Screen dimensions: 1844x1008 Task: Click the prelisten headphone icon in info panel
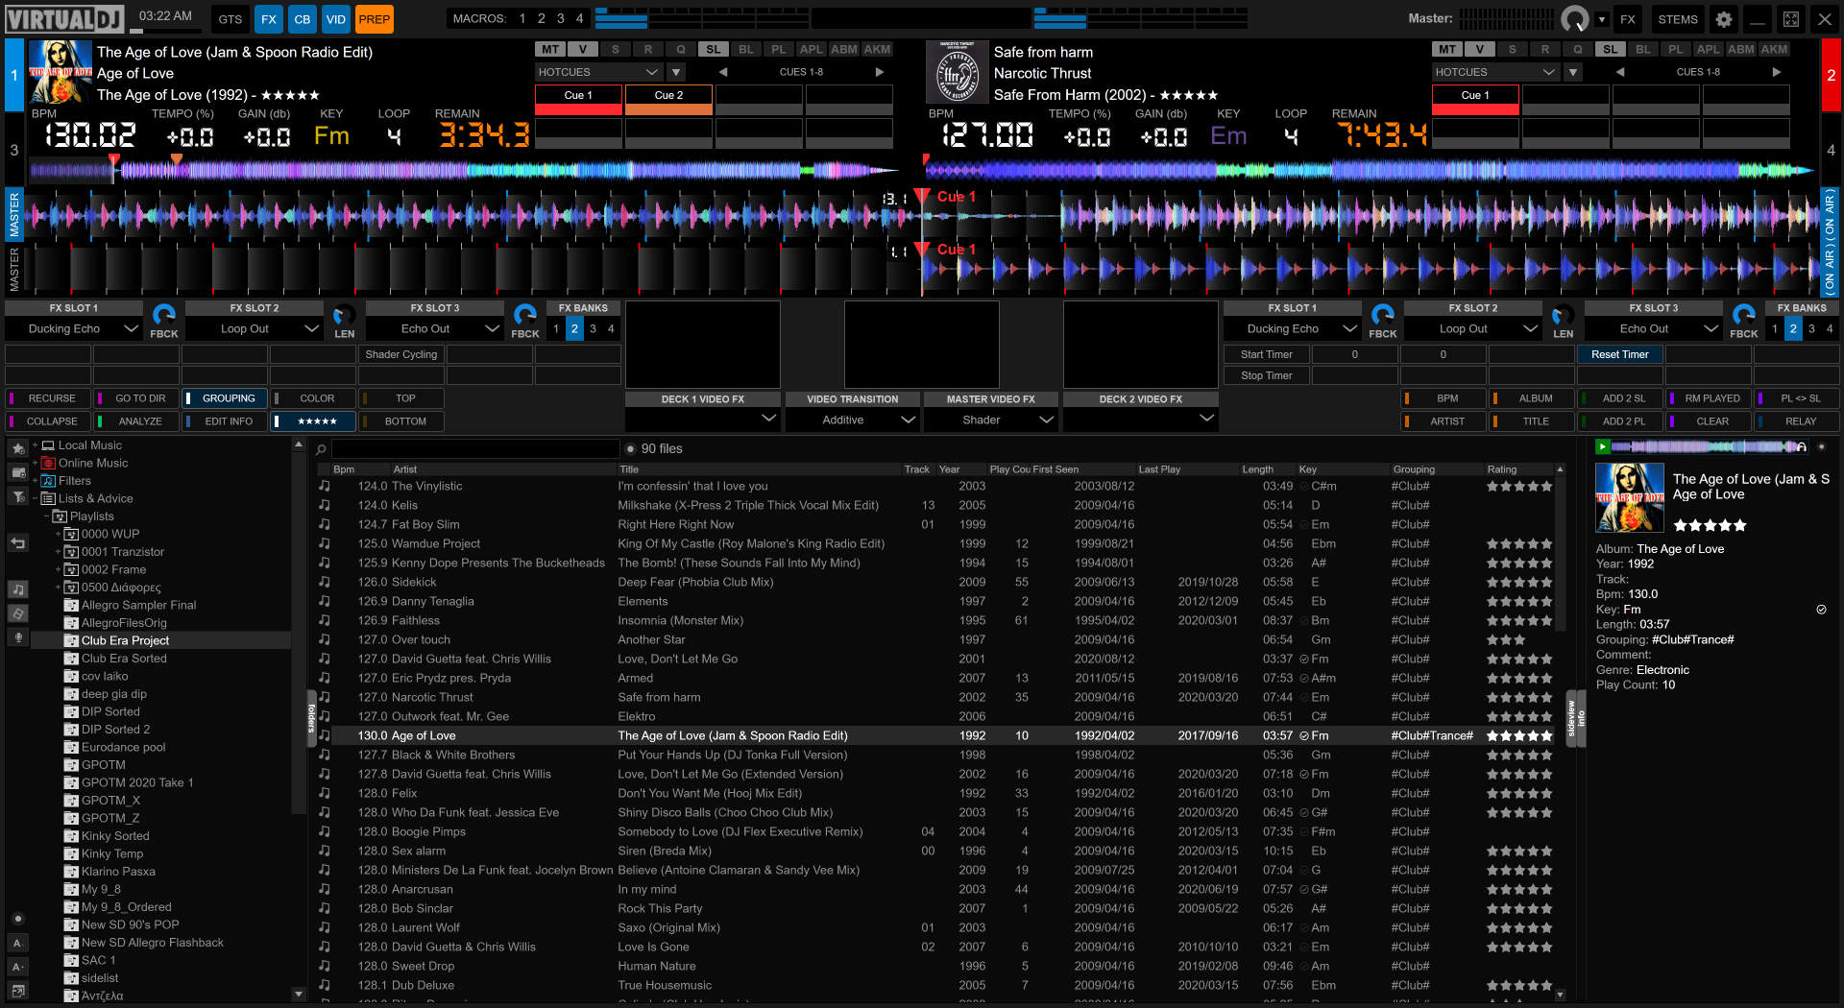click(1802, 446)
